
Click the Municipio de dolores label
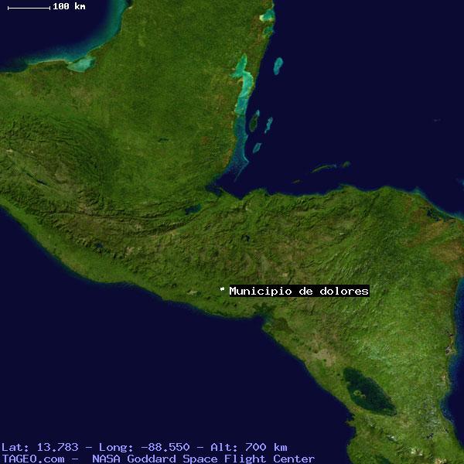click(299, 291)
